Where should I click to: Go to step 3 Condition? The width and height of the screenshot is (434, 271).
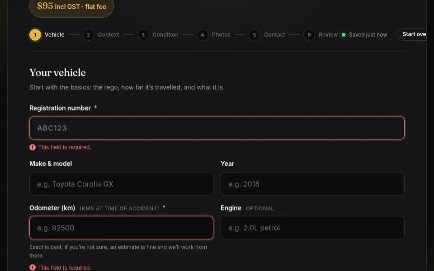click(x=158, y=35)
